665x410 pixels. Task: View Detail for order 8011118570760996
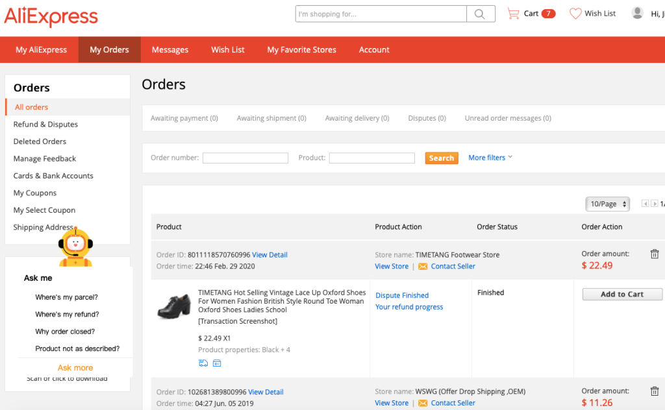coord(270,254)
